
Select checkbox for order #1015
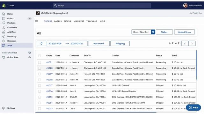pyautogui.click(x=40, y=97)
